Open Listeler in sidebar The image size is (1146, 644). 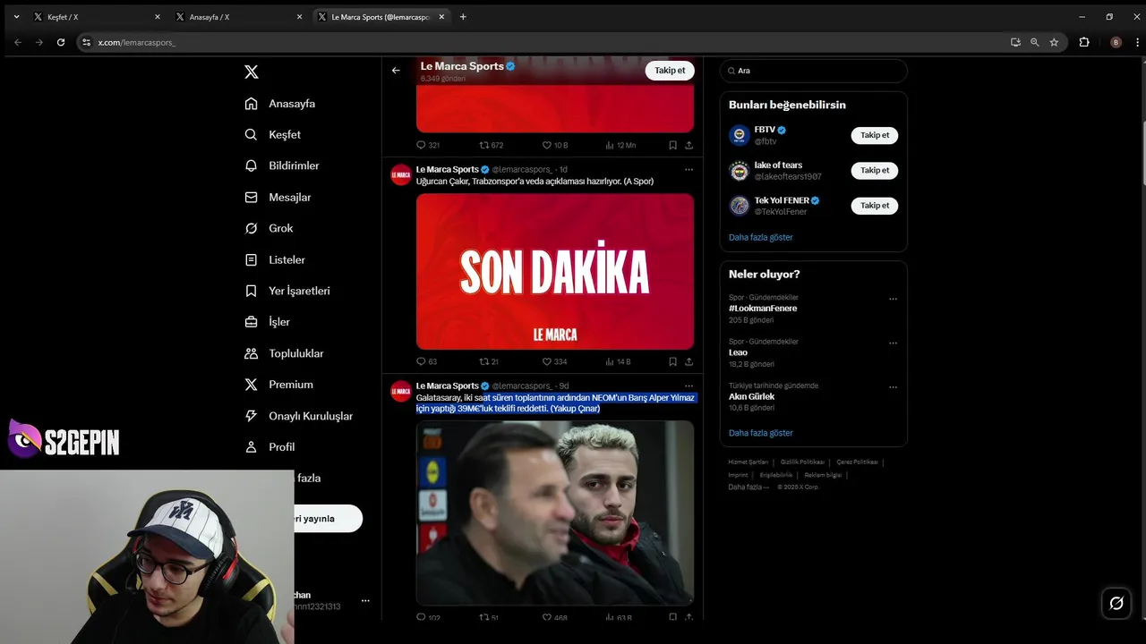275,259
